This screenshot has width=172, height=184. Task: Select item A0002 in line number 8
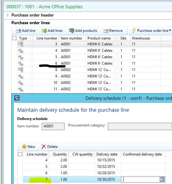pyautogui.click(x=66, y=70)
